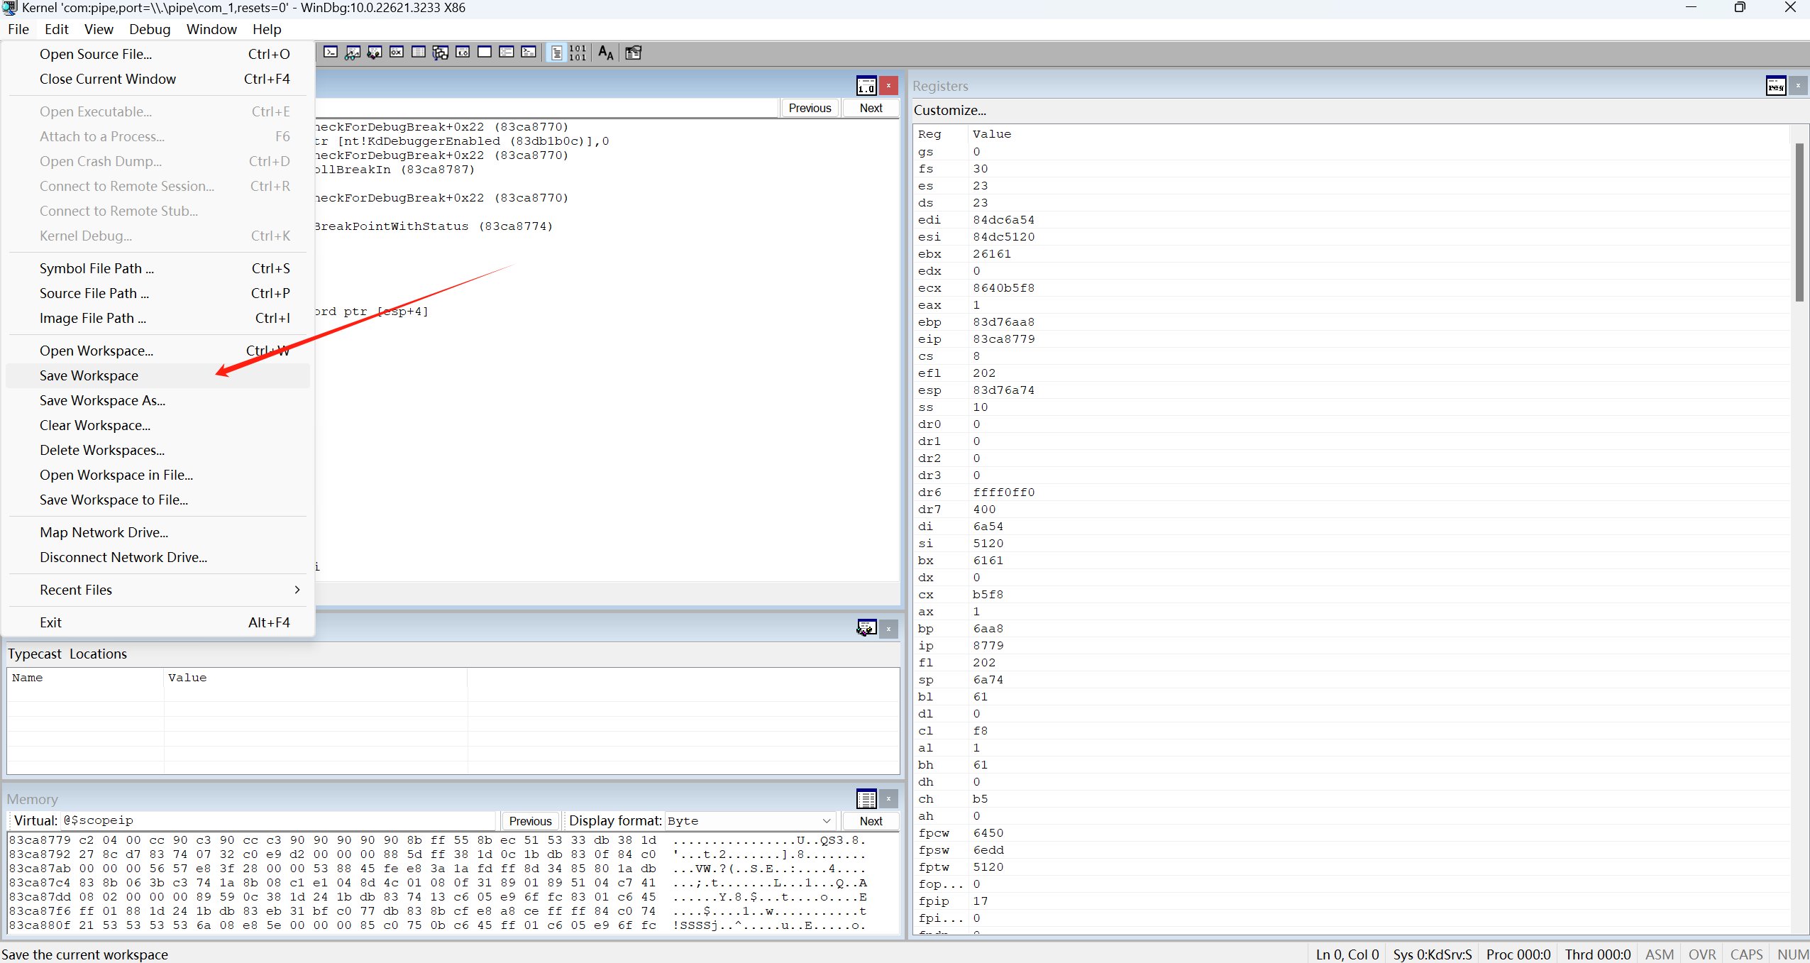Open the View menu

point(99,29)
